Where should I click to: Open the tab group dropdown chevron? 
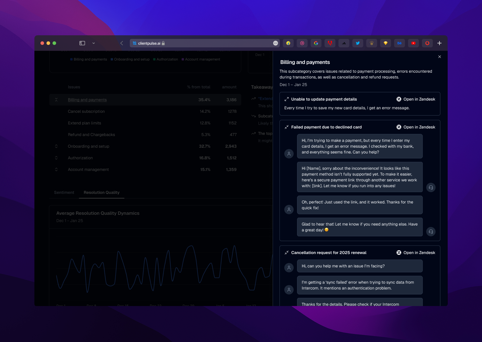point(94,43)
